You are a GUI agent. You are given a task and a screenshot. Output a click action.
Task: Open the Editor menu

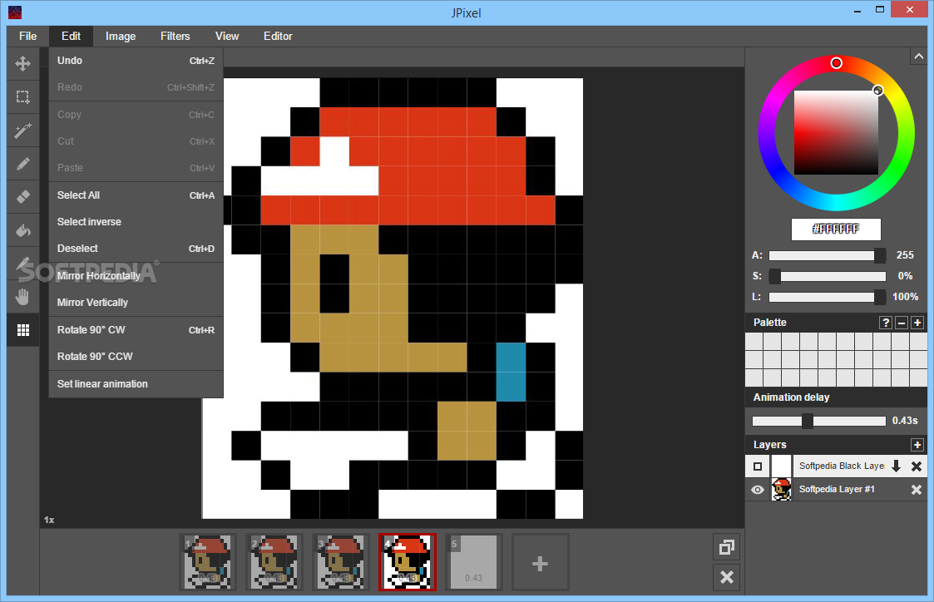[x=278, y=37]
